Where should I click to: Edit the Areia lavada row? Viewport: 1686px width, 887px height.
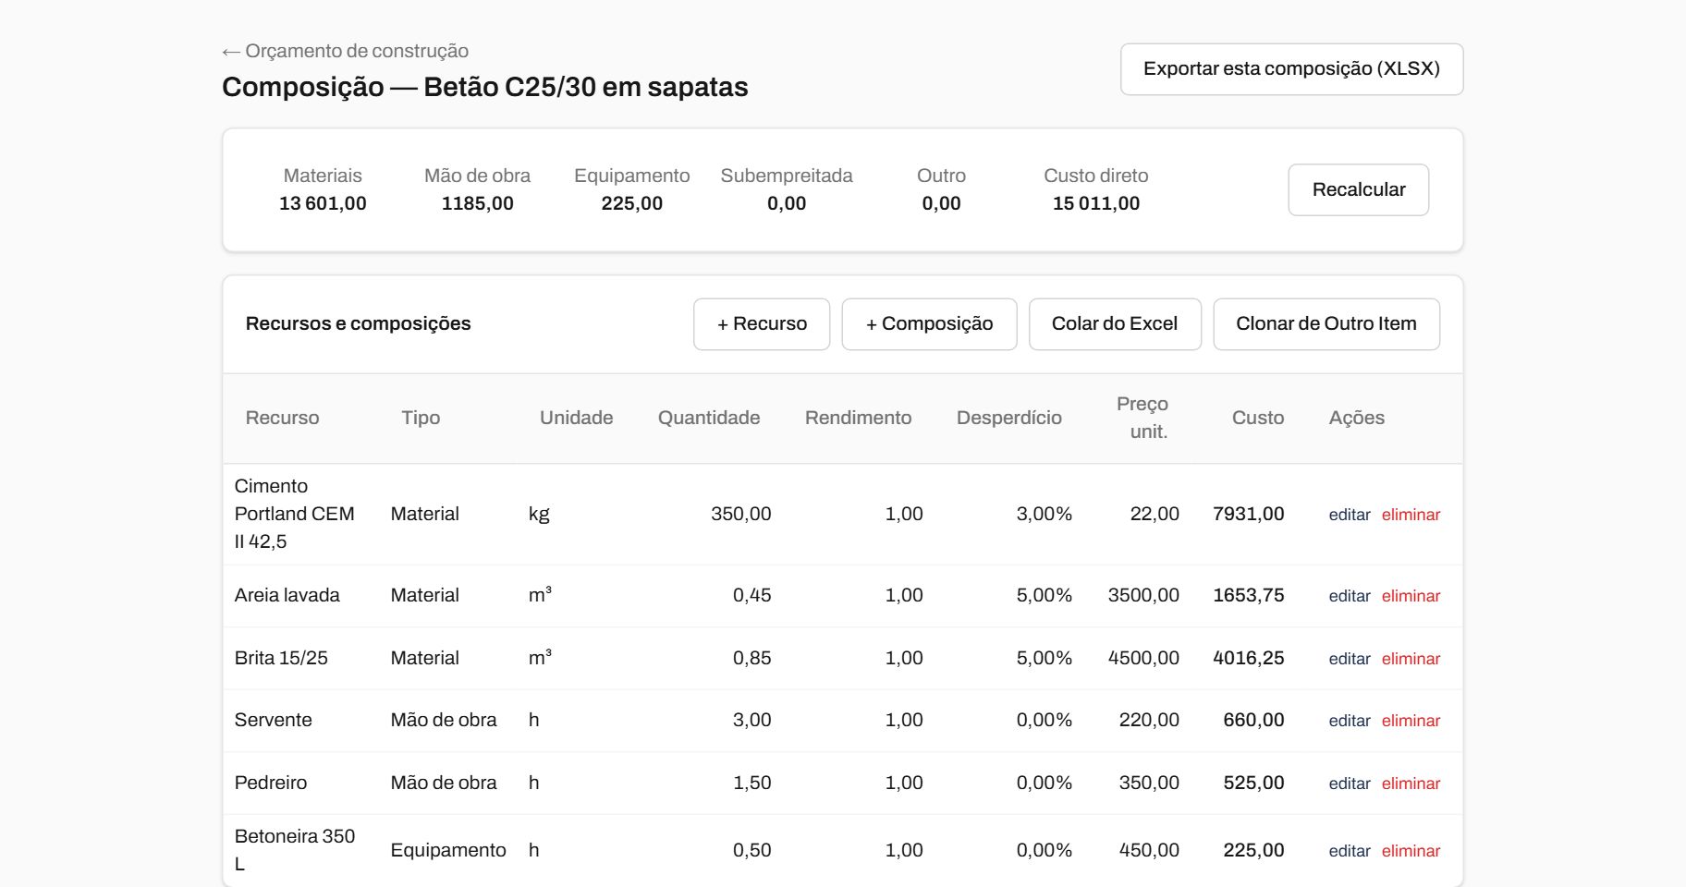pyautogui.click(x=1350, y=596)
